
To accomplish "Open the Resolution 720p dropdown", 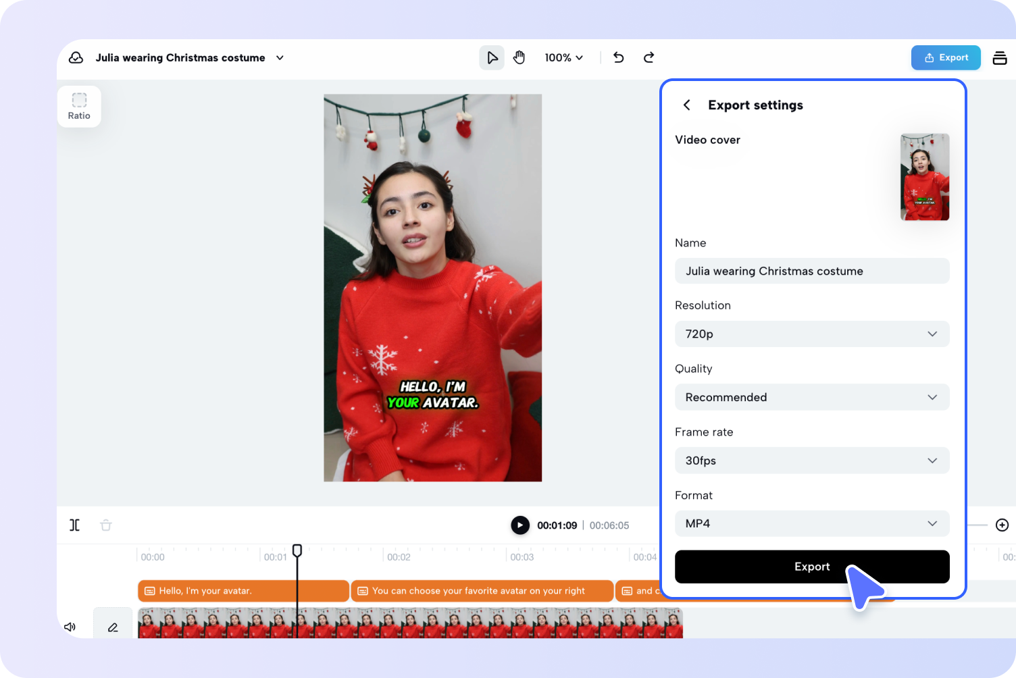I will [812, 334].
